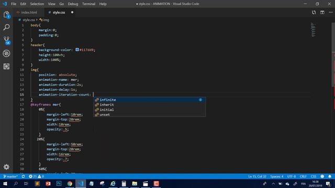Viewport: 335px width, 188px height.
Task: Open the editor More Actions menu
Action: point(330,13)
